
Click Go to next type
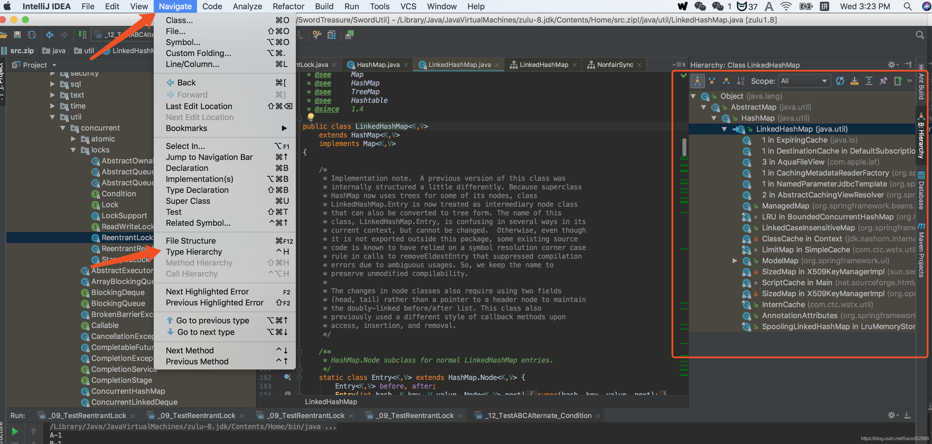[x=225, y=332]
